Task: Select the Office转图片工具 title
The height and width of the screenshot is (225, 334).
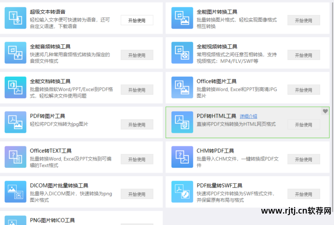Action: (x=216, y=81)
